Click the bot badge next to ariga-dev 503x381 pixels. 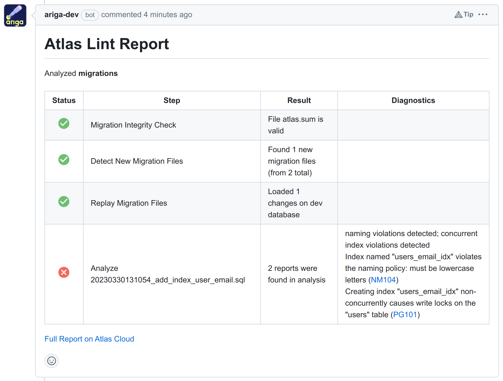click(x=90, y=15)
